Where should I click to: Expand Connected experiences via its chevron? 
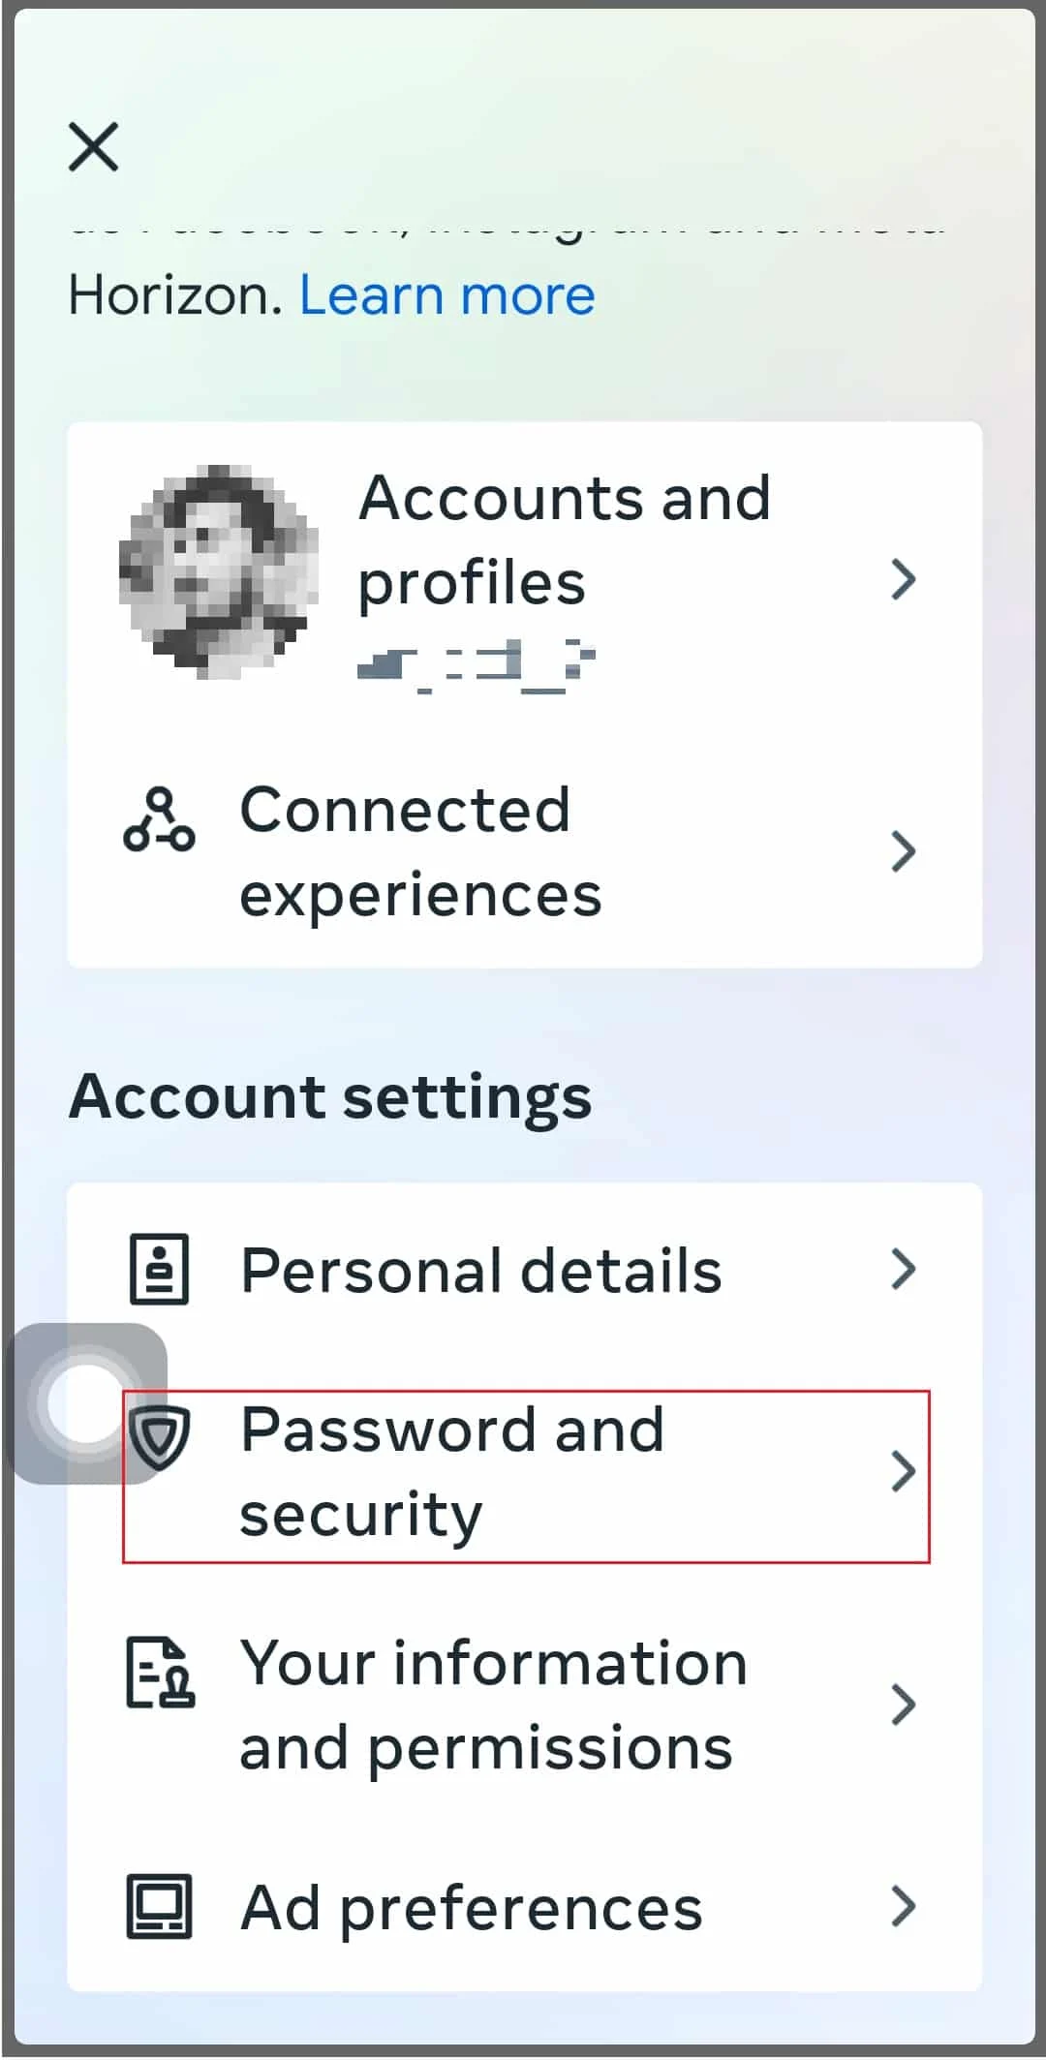pos(903,851)
